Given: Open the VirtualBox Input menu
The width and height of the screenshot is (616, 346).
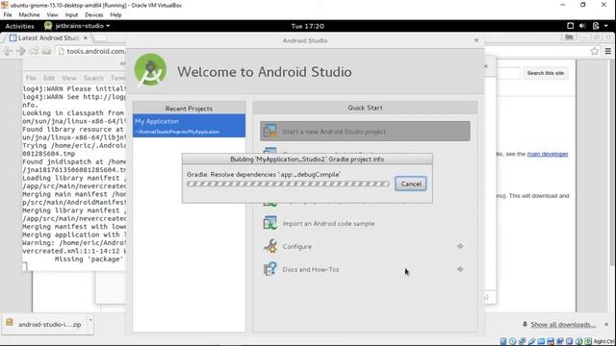Looking at the screenshot, I should 71,15.
